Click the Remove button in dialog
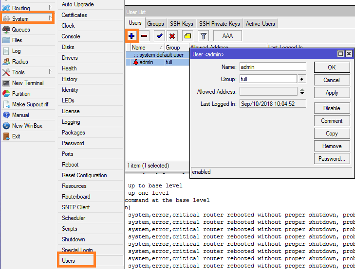 point(332,146)
